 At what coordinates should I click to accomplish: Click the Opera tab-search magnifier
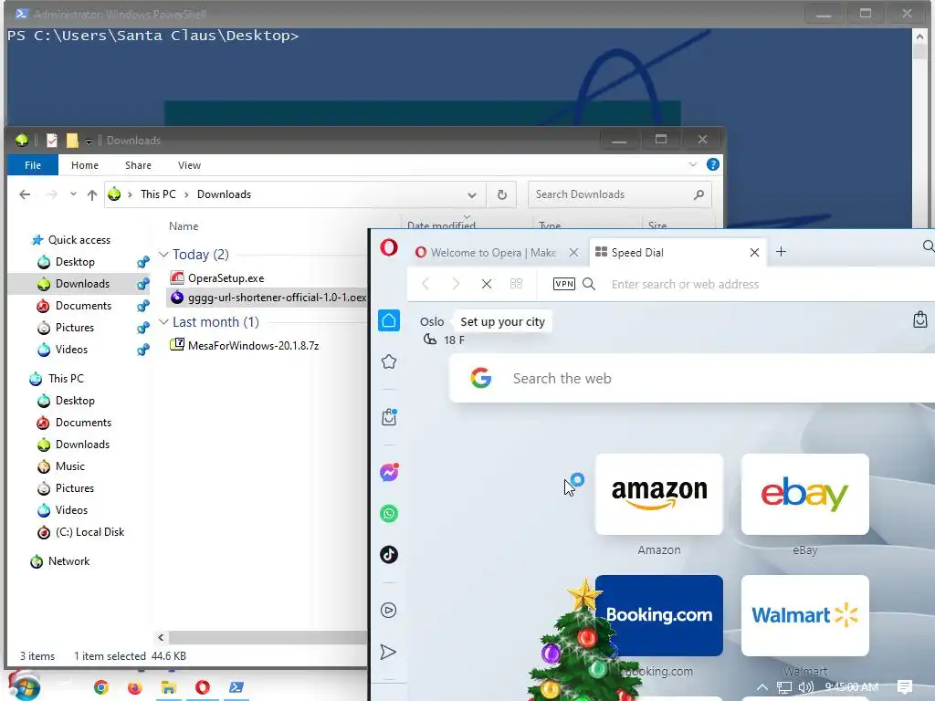(x=928, y=246)
